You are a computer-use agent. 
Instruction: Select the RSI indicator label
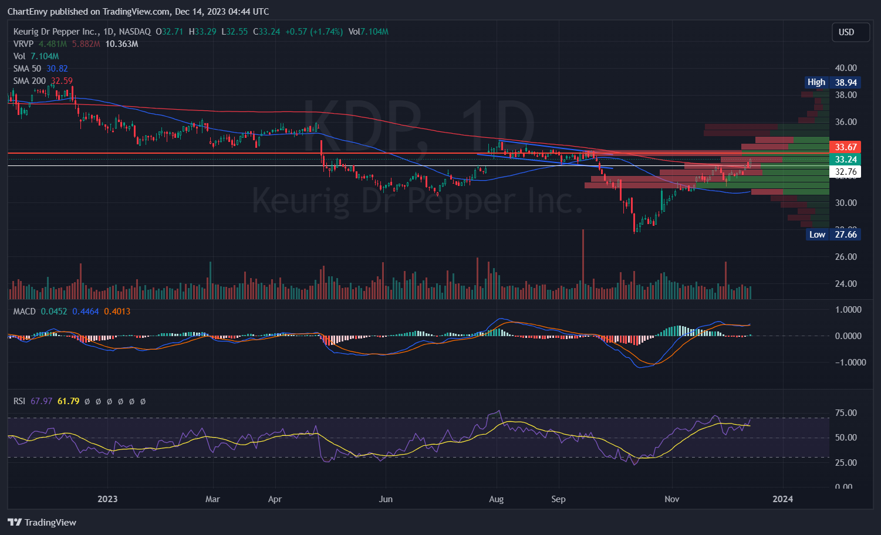pos(19,401)
